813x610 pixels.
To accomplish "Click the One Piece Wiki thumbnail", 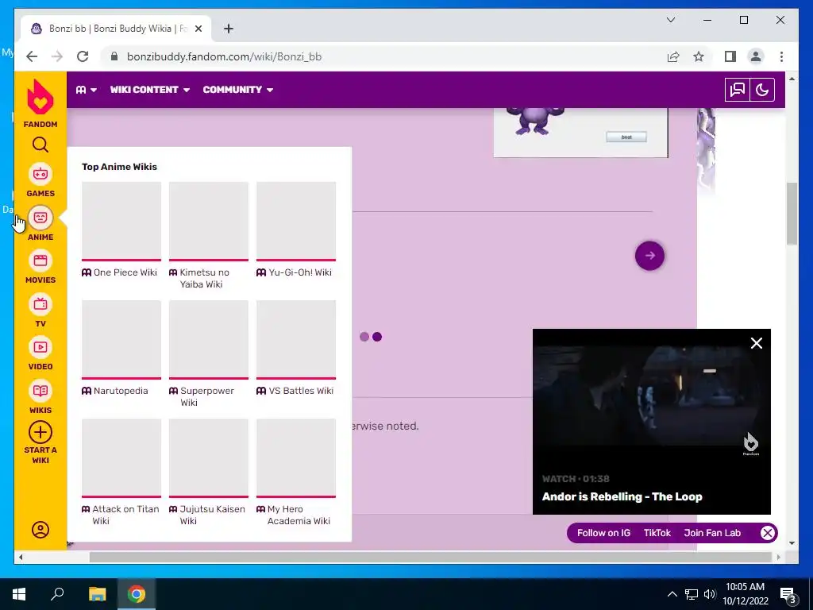I will [x=121, y=221].
